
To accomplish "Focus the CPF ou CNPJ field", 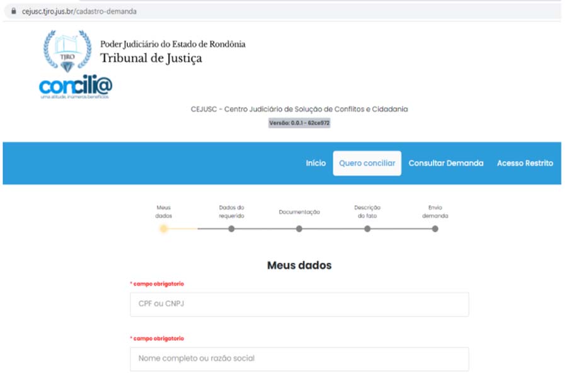I will point(299,304).
